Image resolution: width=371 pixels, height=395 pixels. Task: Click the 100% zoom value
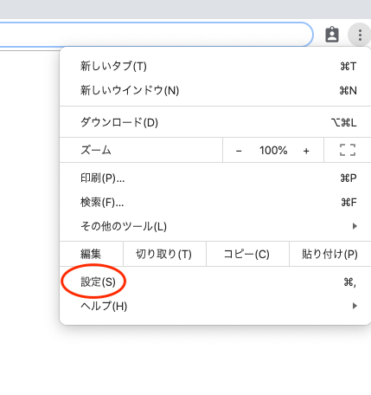(x=273, y=151)
